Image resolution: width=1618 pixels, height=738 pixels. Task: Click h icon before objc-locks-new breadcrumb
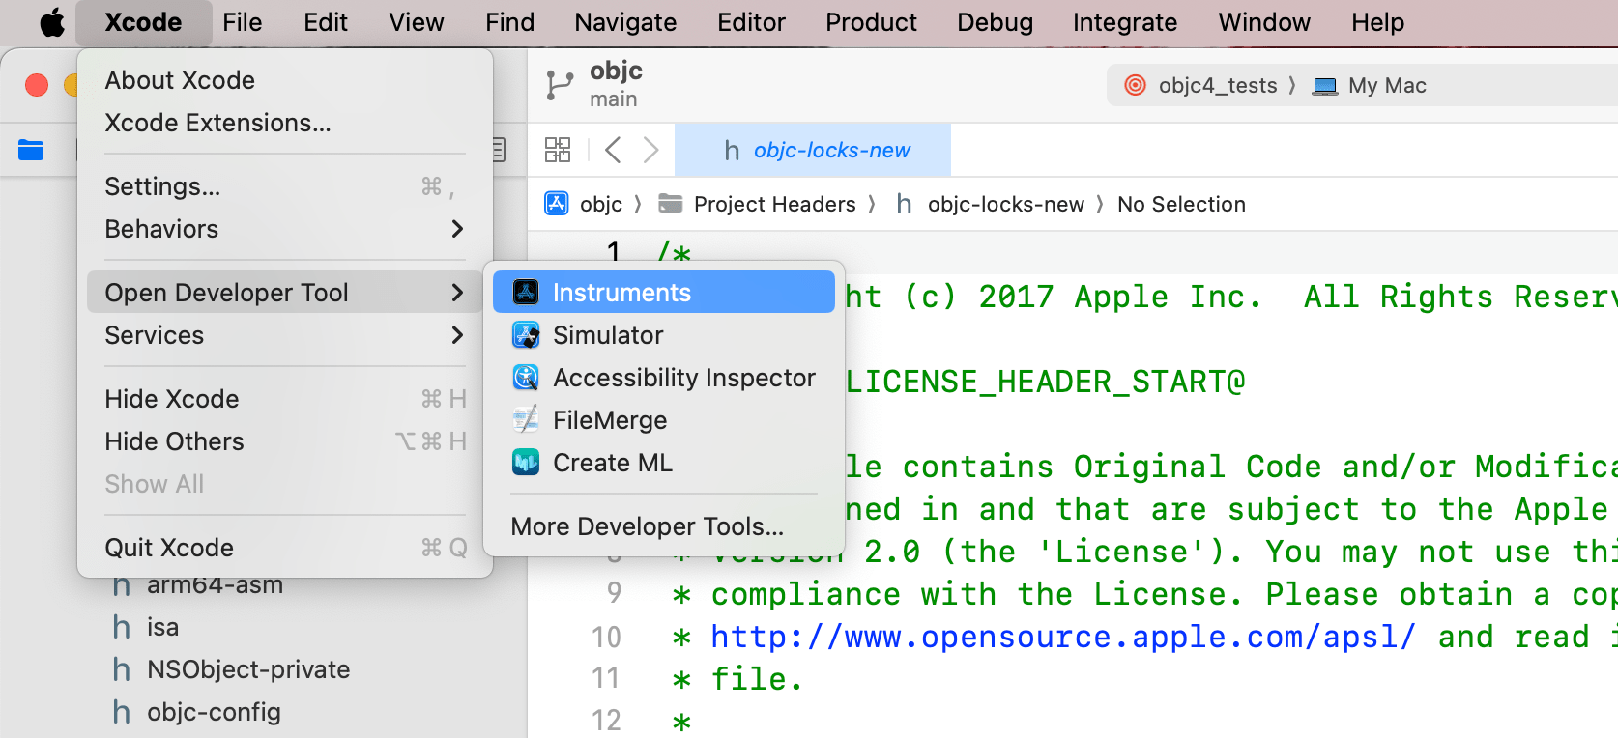point(904,204)
